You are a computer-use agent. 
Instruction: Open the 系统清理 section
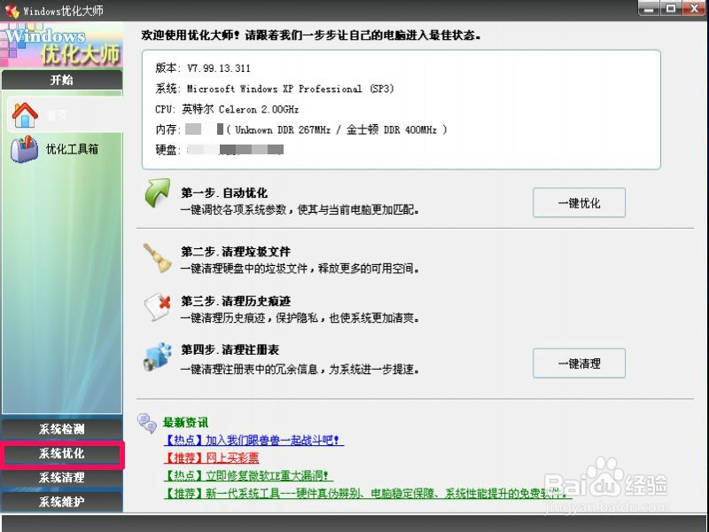[62, 478]
